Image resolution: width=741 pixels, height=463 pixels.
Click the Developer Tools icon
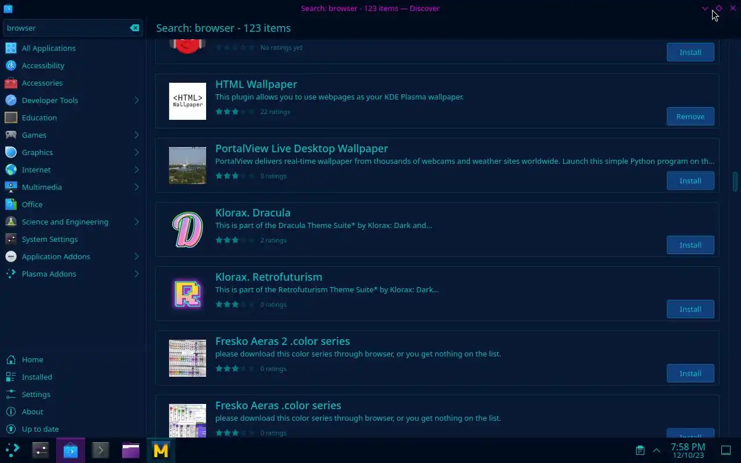(11, 100)
